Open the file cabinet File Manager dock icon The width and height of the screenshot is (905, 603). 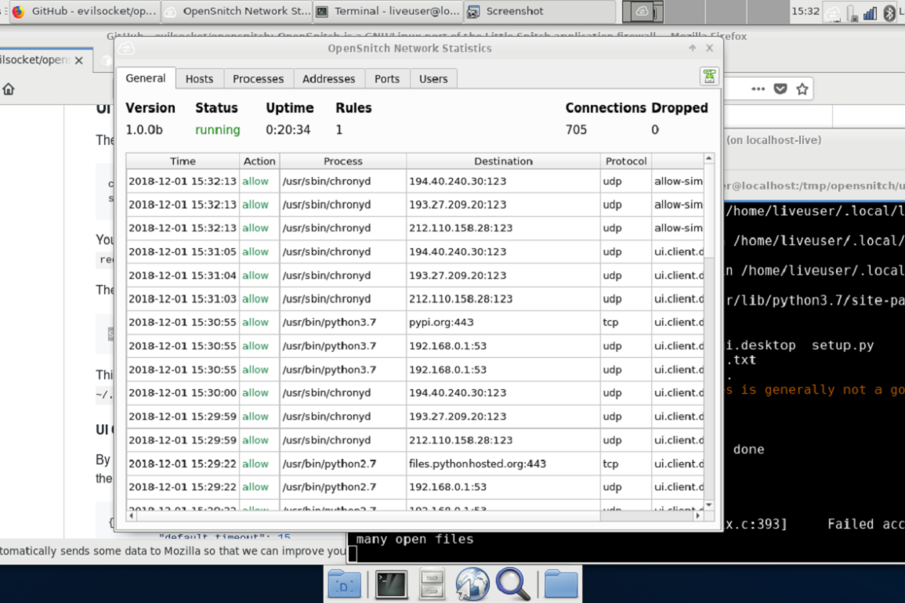tap(433, 584)
